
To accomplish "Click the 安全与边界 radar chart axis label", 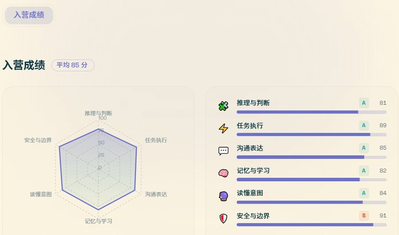I will tap(38, 140).
